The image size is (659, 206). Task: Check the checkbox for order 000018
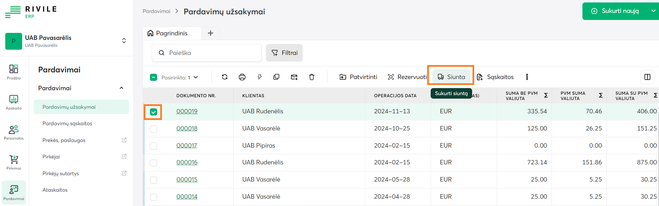click(x=154, y=129)
